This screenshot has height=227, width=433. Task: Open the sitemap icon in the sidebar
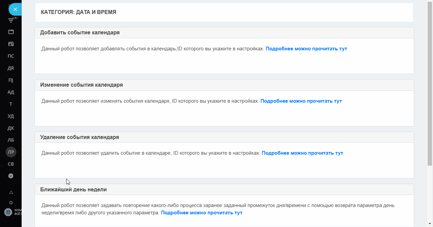click(x=11, y=192)
